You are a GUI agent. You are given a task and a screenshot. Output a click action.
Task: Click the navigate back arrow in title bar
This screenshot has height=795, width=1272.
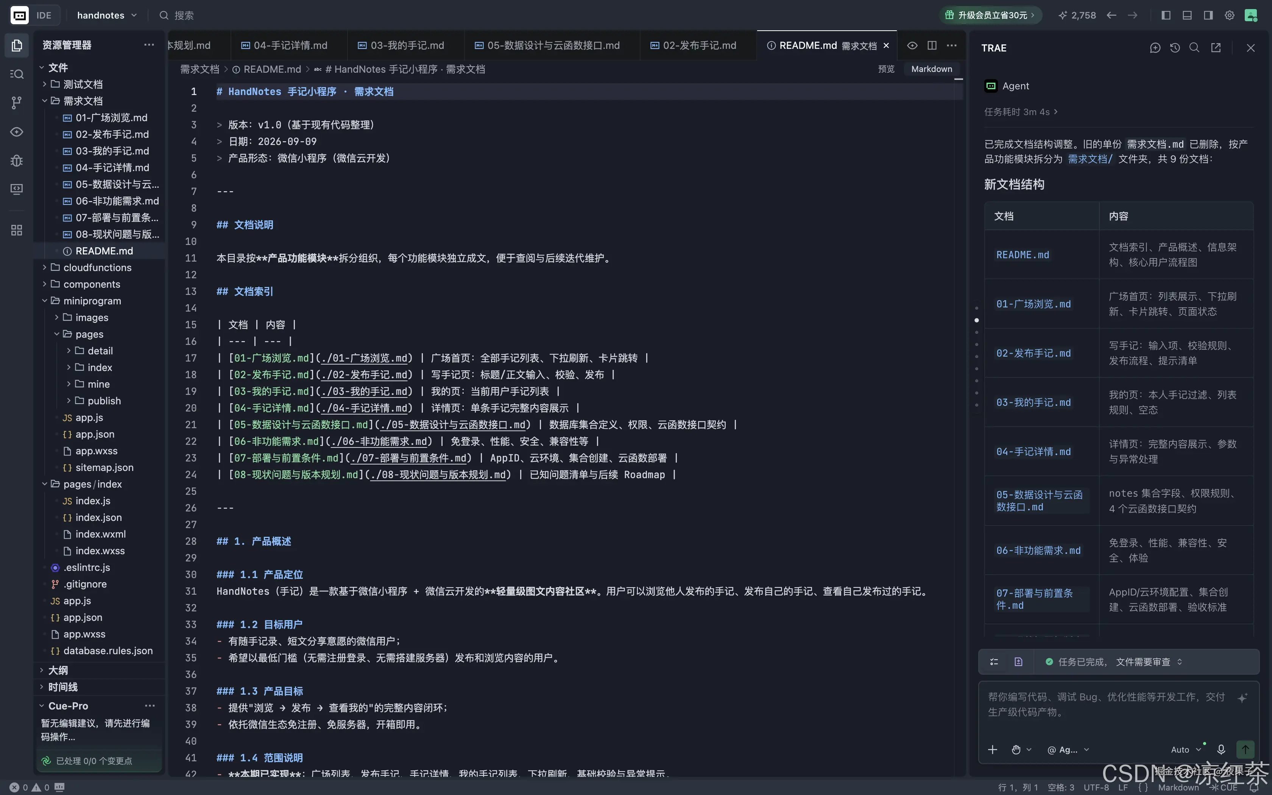[x=1111, y=15]
